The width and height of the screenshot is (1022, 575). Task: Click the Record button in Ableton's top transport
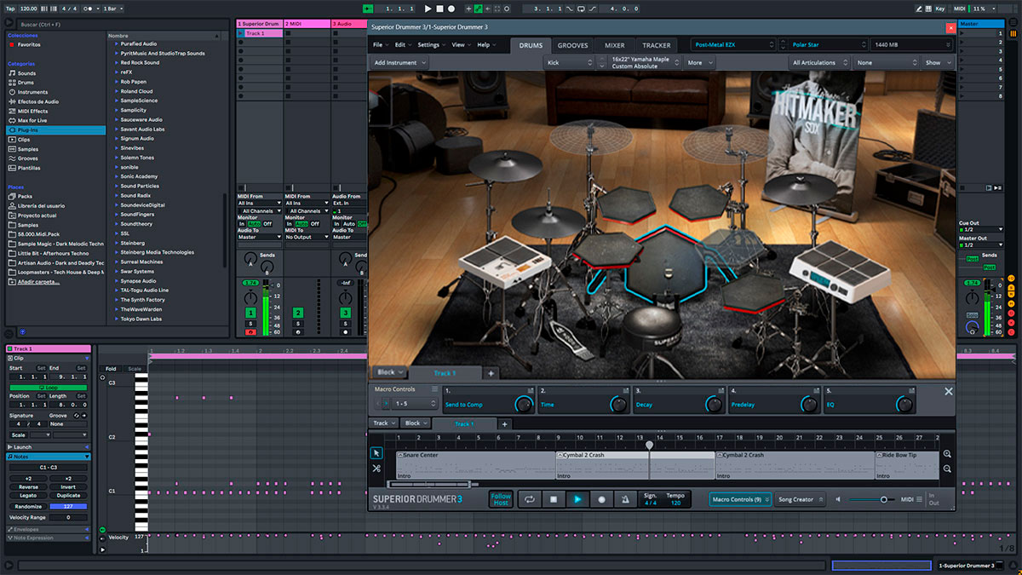[452, 9]
